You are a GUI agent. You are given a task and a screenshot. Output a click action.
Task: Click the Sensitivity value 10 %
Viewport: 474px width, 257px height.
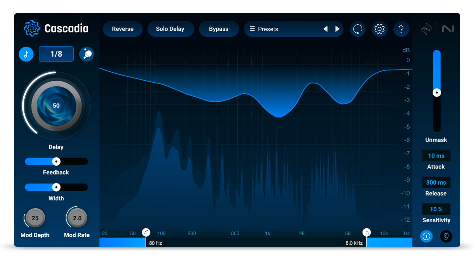coord(436,209)
